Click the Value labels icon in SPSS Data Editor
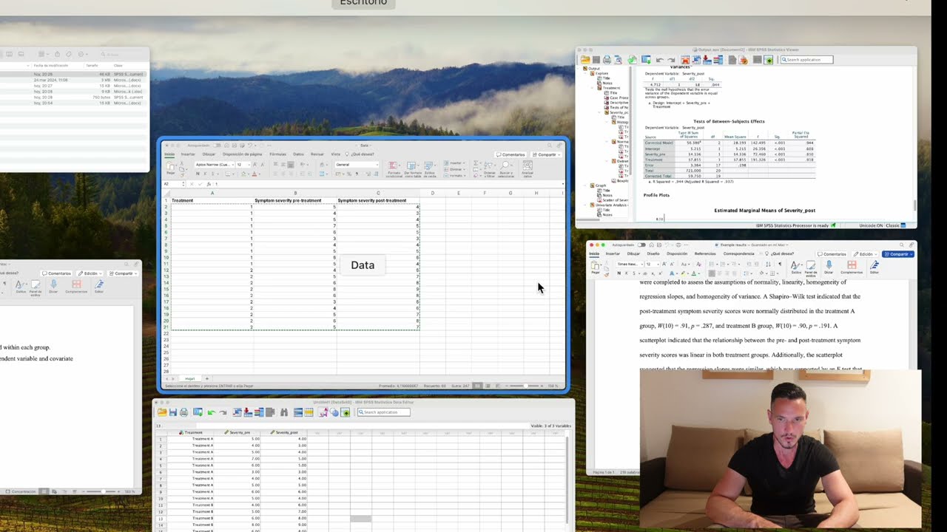This screenshot has width=947, height=532. click(323, 412)
